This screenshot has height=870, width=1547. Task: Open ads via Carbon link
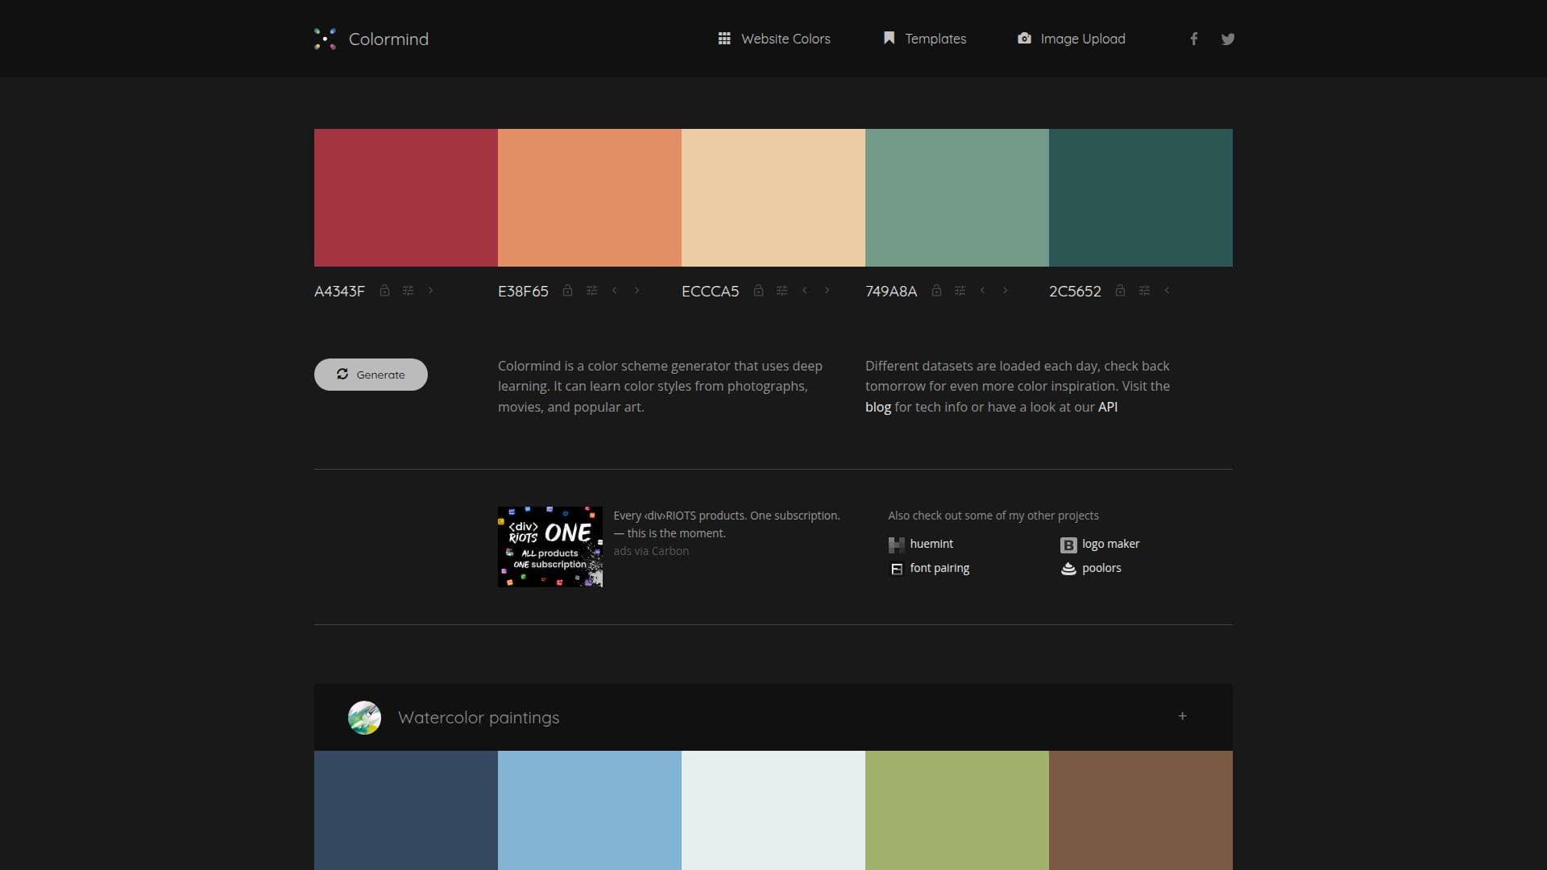(651, 551)
